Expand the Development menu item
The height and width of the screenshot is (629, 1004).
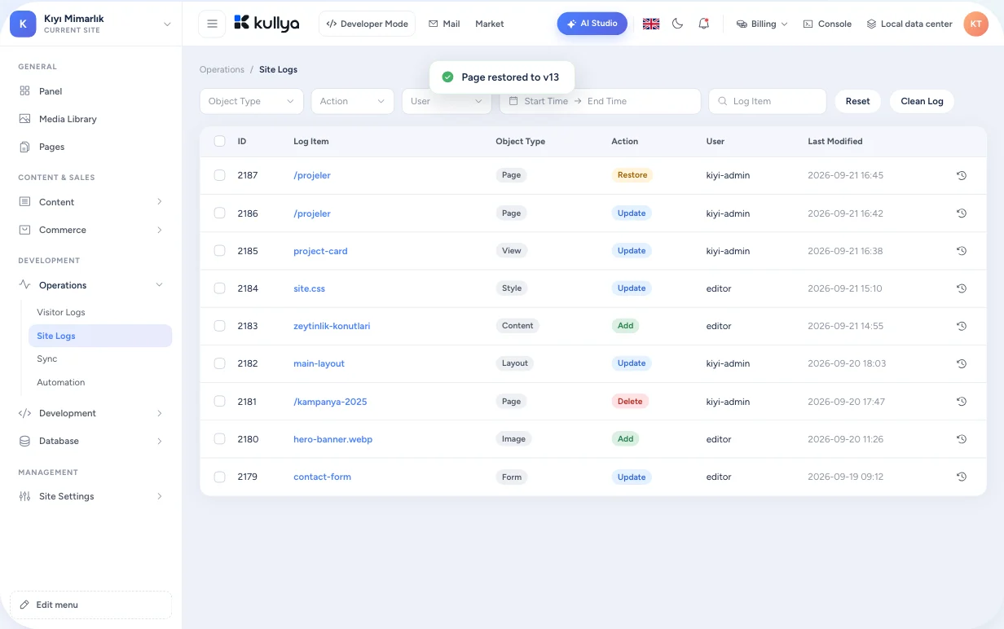tap(90, 413)
